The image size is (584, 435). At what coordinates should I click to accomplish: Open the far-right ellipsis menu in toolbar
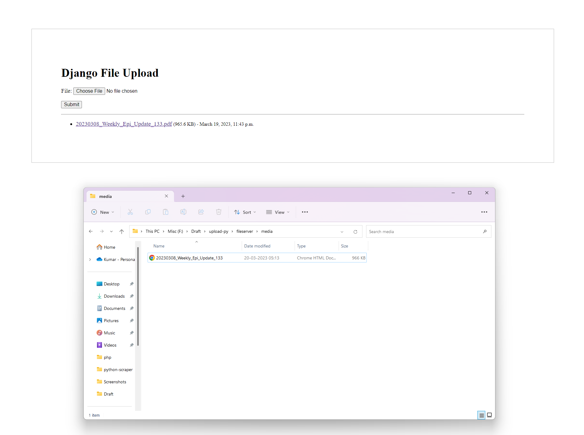pos(484,212)
